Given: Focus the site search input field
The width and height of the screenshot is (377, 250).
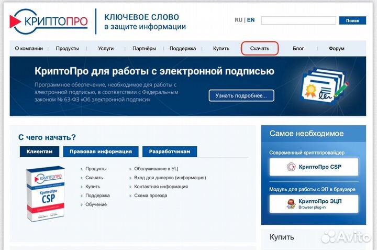Looking at the screenshot, I should (x=298, y=20).
